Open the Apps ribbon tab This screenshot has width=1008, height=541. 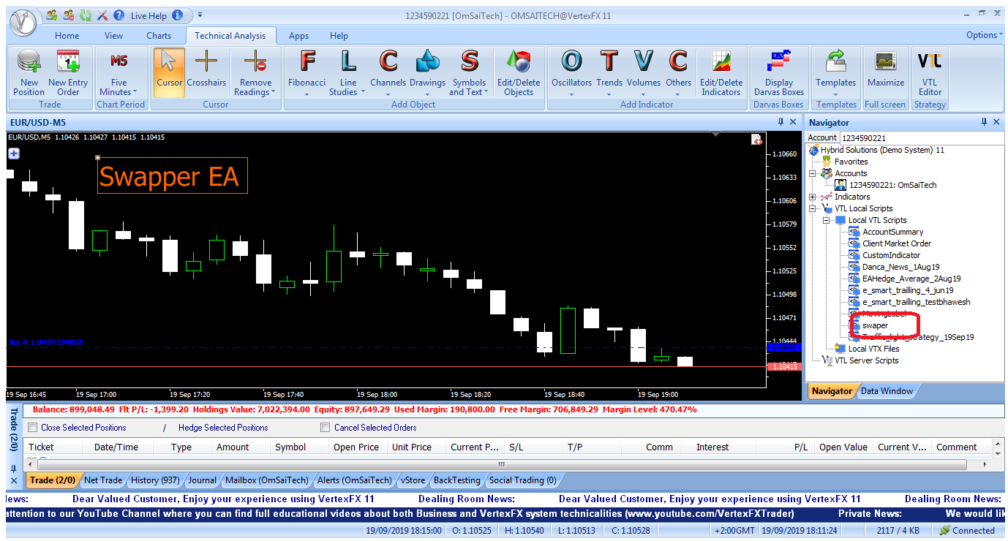click(x=298, y=35)
